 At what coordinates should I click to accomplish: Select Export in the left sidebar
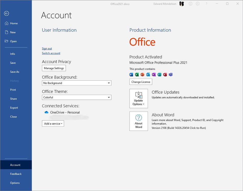(x=14, y=107)
